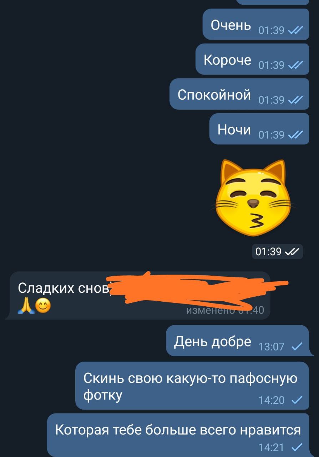Click read checkmarks on 'Ночи' message
319x457 pixels.
295,135
